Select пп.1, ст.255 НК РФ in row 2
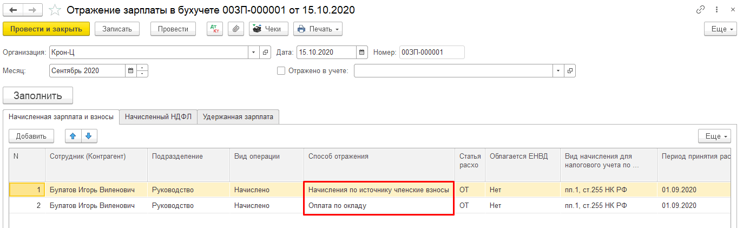Screen dimensions: 743x228 [608, 206]
